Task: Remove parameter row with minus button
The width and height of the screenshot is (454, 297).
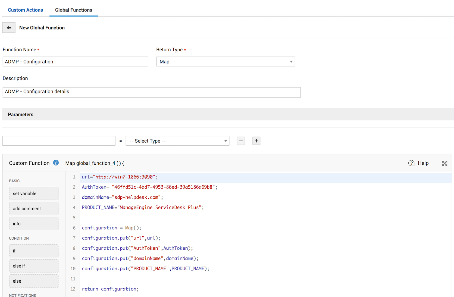Action: point(241,141)
